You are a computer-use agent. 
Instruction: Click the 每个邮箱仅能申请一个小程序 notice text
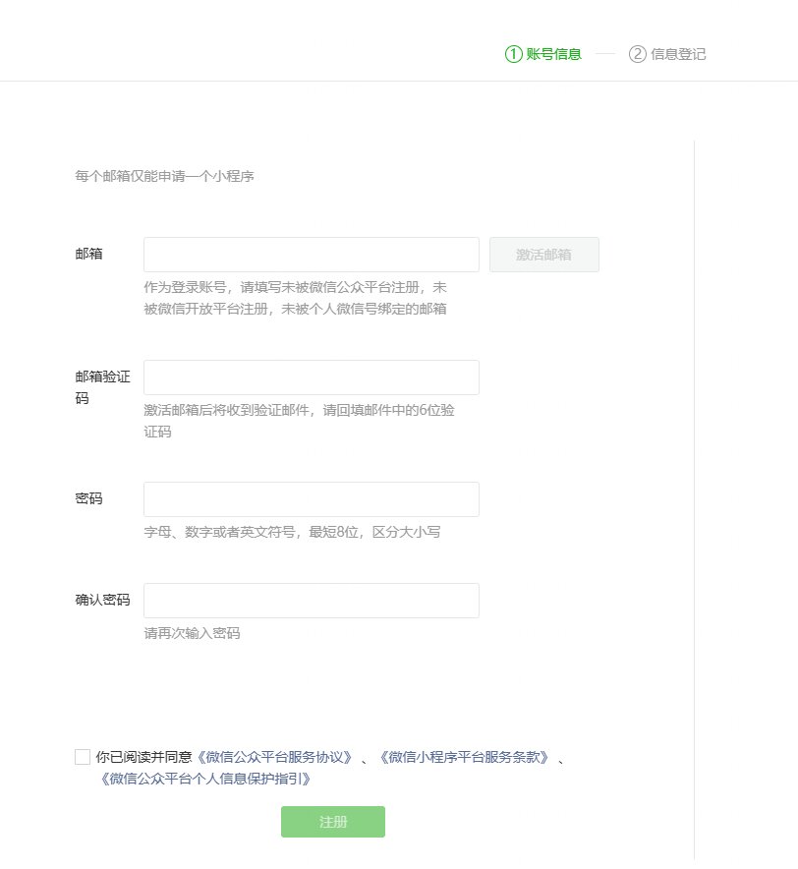(x=164, y=176)
